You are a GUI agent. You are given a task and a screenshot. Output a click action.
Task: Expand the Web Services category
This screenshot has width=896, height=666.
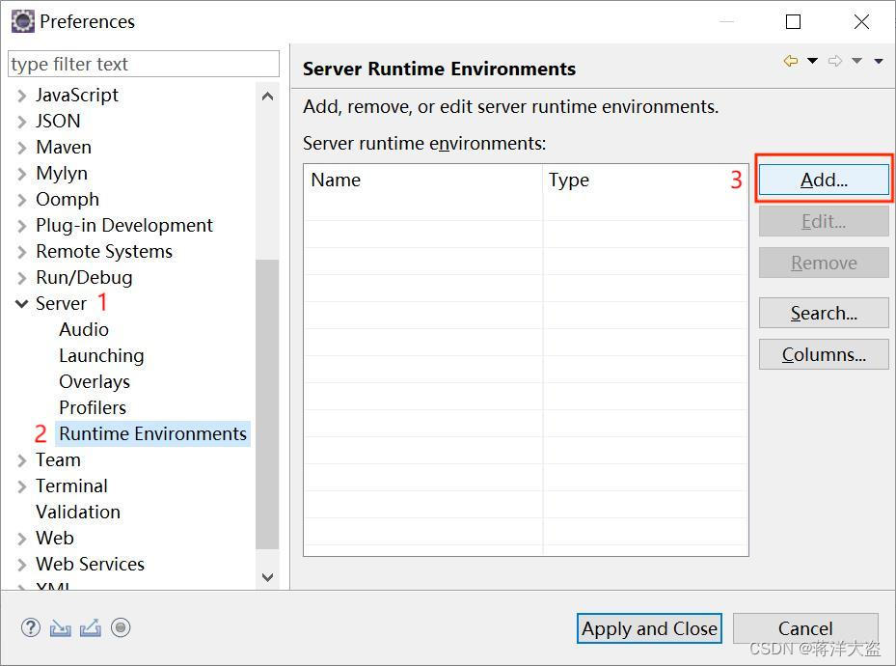pos(21,565)
